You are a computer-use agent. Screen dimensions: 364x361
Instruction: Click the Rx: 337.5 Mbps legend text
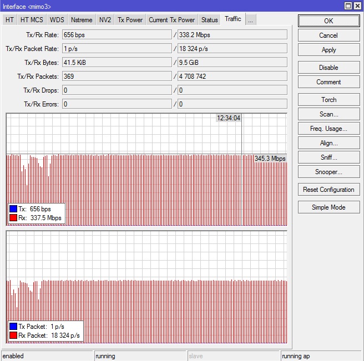pyautogui.click(x=40, y=218)
